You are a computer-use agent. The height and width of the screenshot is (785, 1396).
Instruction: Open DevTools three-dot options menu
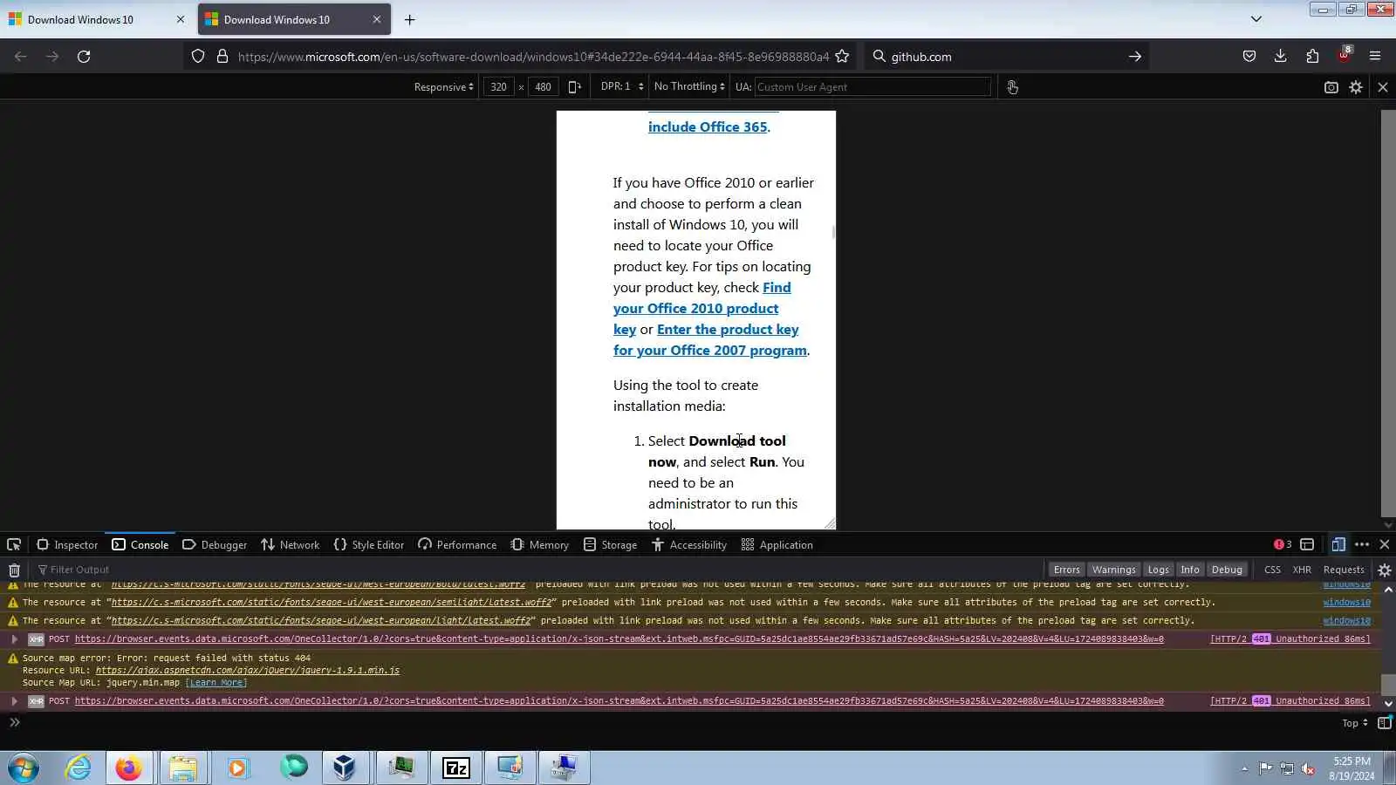click(x=1362, y=544)
